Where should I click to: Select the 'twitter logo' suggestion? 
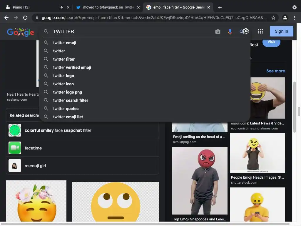[145, 76]
